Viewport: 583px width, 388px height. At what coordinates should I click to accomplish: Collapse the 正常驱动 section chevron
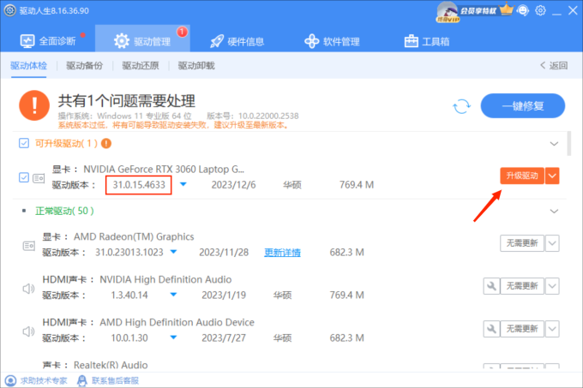(x=554, y=212)
